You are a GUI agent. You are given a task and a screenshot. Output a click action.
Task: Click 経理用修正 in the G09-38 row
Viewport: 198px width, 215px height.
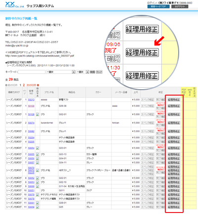click(x=174, y=106)
